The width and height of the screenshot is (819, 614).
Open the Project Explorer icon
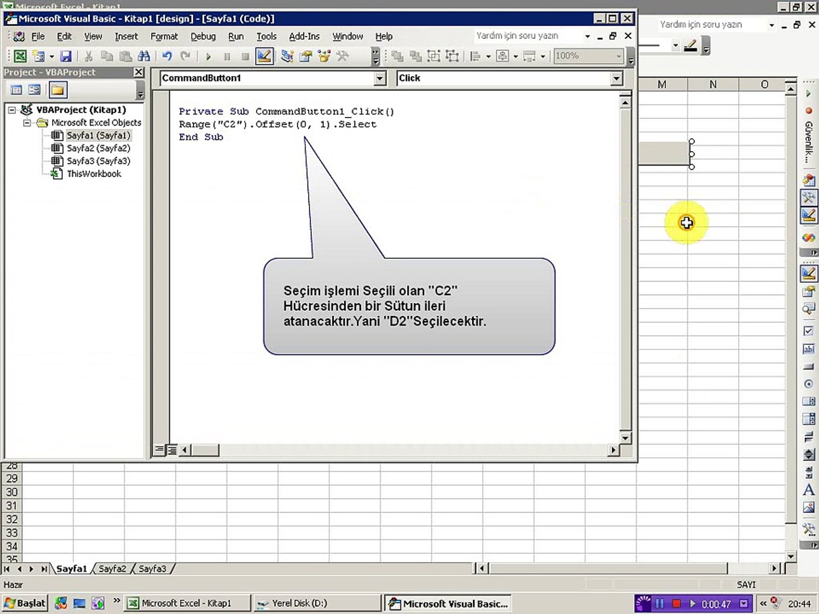point(288,56)
